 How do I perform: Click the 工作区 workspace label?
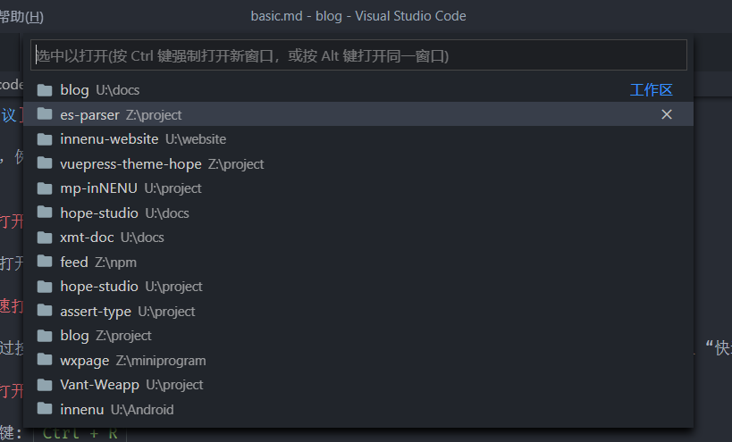(651, 90)
